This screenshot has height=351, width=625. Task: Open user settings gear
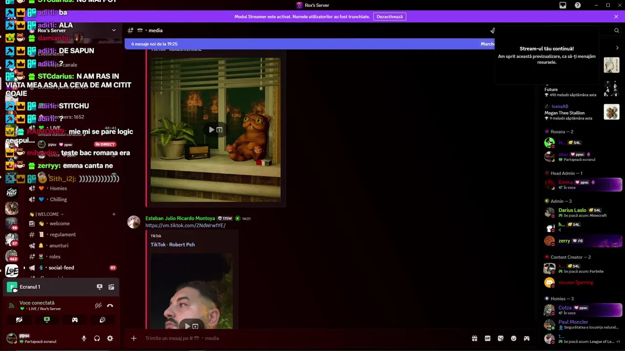tap(110, 338)
